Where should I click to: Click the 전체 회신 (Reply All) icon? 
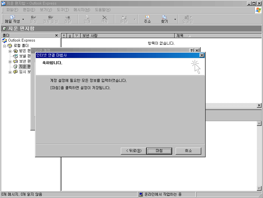coord(50,19)
